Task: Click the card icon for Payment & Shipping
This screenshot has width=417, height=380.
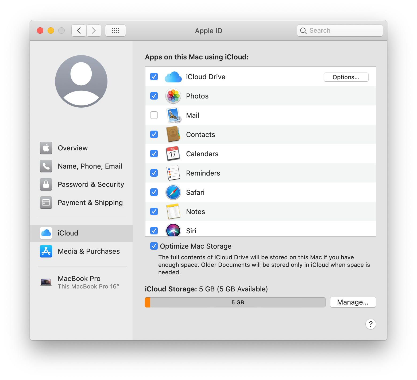Action: (x=46, y=203)
